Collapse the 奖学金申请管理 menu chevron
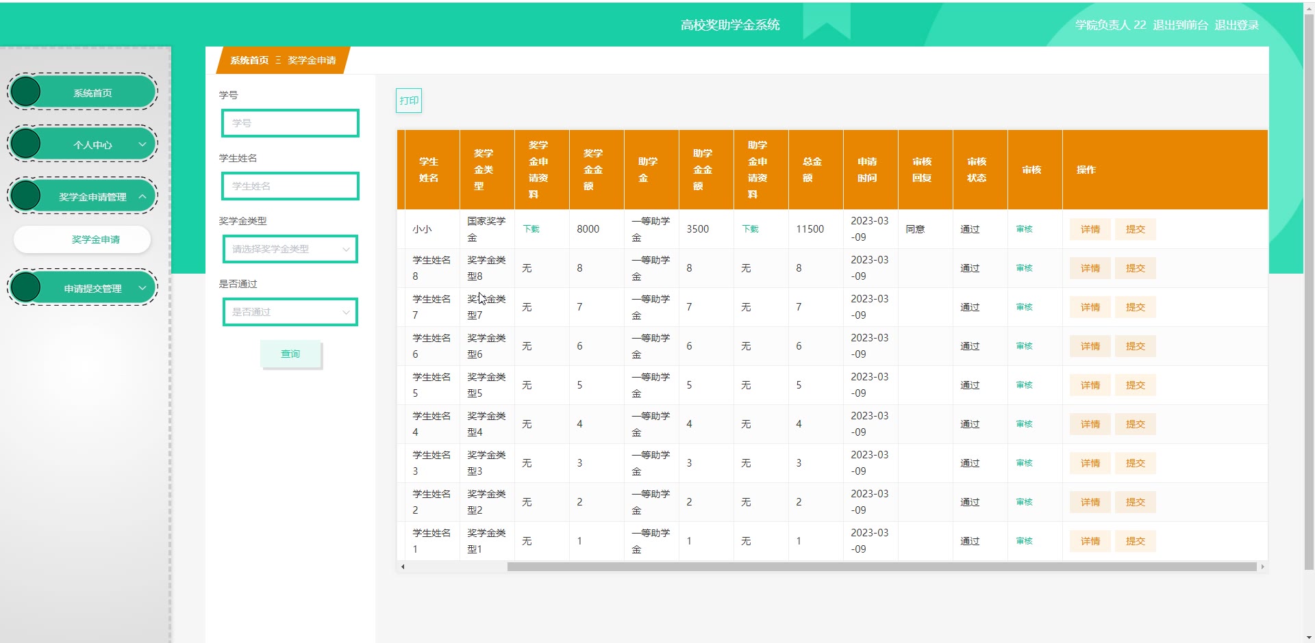 pyautogui.click(x=142, y=196)
